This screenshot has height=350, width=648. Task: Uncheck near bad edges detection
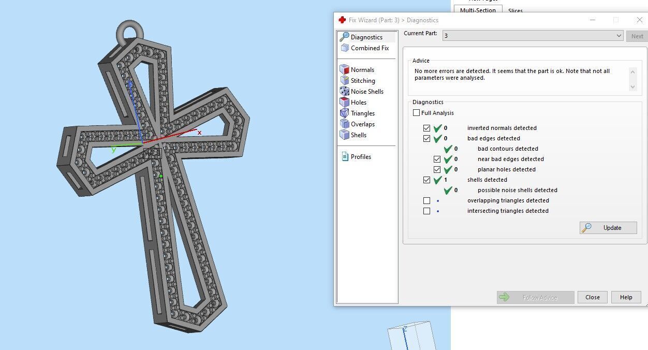click(x=437, y=159)
